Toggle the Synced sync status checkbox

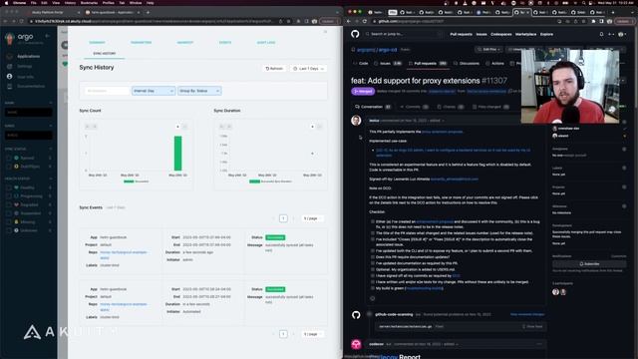[9, 158]
